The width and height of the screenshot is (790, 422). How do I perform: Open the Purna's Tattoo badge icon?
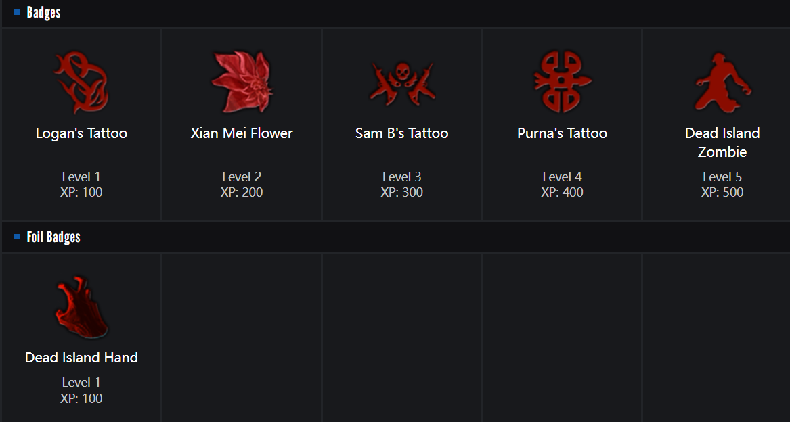coord(562,82)
